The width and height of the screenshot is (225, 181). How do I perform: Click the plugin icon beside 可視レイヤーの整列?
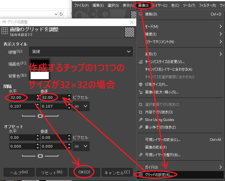[141, 155]
